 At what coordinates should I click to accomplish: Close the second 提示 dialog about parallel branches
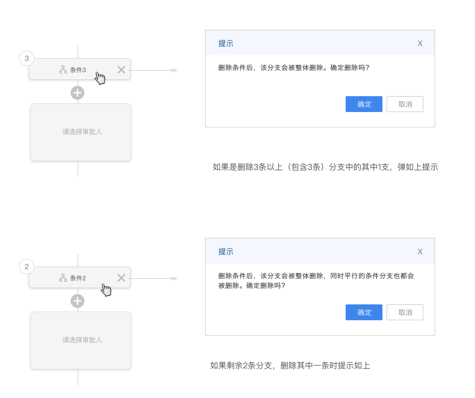pyautogui.click(x=420, y=252)
